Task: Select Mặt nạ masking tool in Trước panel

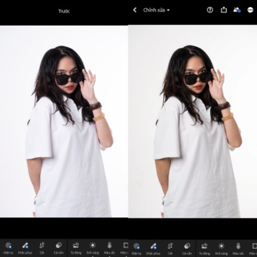Action: [8, 248]
